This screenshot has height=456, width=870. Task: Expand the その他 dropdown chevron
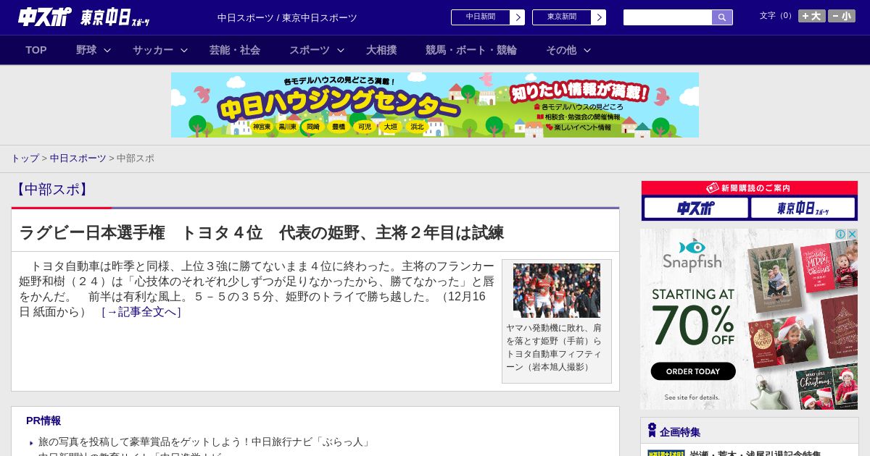pos(587,50)
